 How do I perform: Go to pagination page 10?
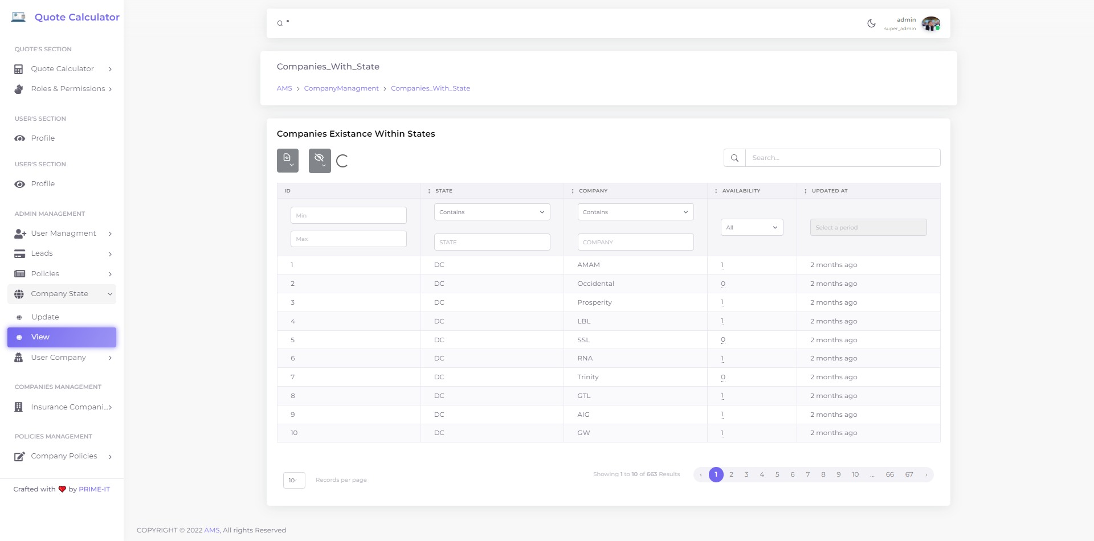tap(855, 474)
